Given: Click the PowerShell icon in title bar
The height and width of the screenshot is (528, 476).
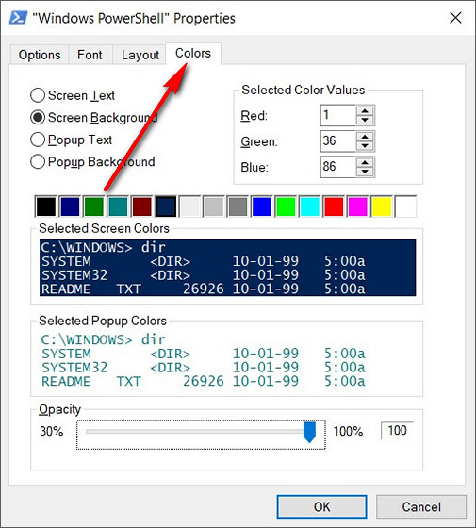Looking at the screenshot, I should tap(18, 18).
